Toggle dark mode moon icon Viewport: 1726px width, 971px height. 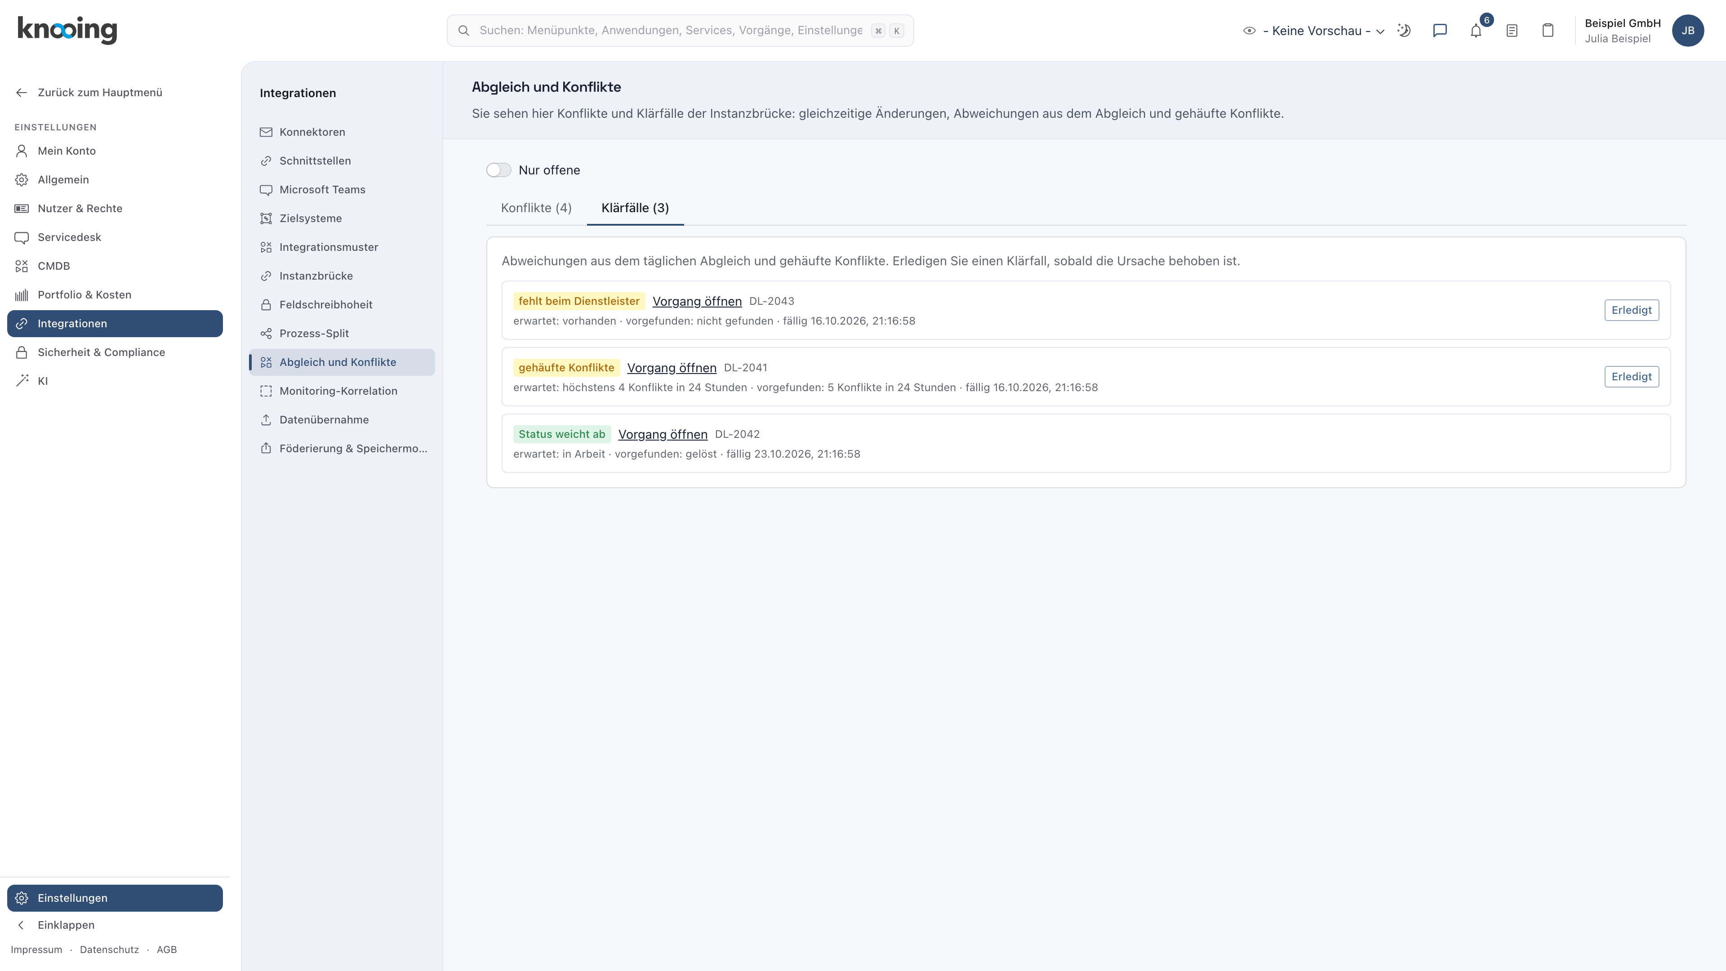(1404, 31)
